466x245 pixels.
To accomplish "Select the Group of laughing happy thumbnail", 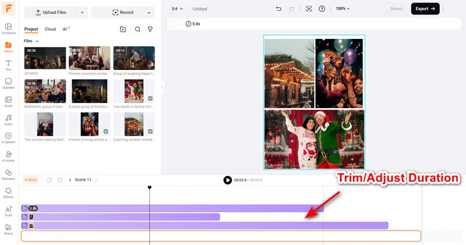I will (x=134, y=59).
